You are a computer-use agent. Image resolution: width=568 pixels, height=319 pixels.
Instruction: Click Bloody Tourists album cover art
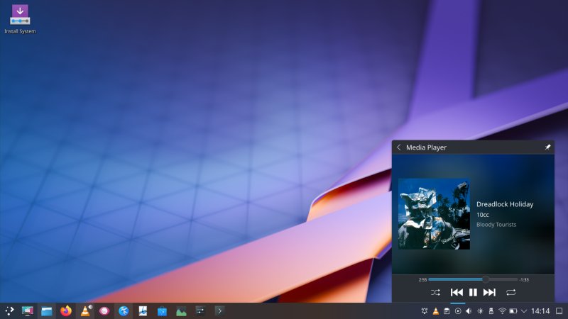[434, 214]
